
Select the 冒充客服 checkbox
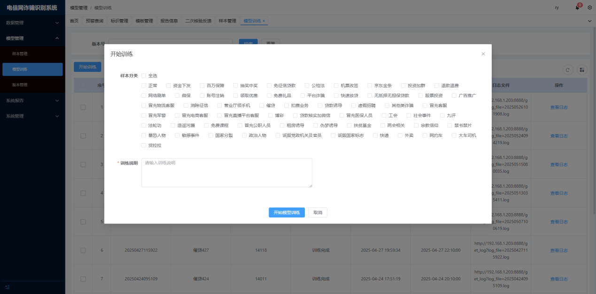pos(426,105)
